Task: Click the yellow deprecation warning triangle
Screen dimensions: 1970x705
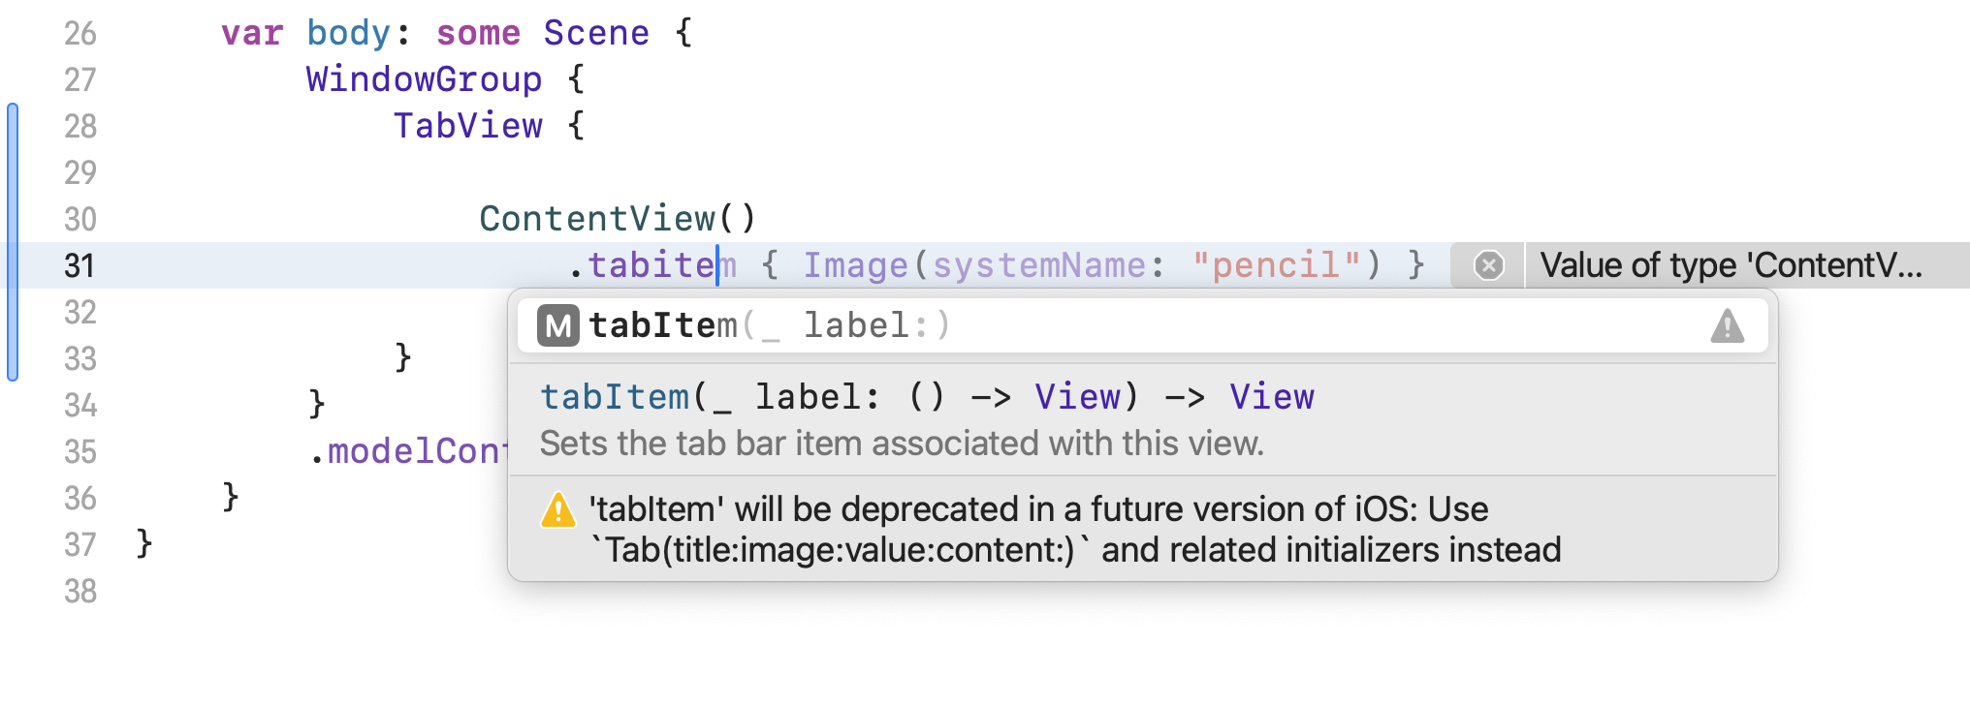Action: click(x=559, y=509)
